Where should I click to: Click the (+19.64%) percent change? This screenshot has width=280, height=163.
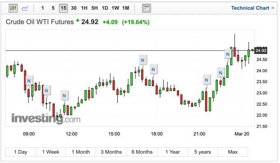[136, 22]
